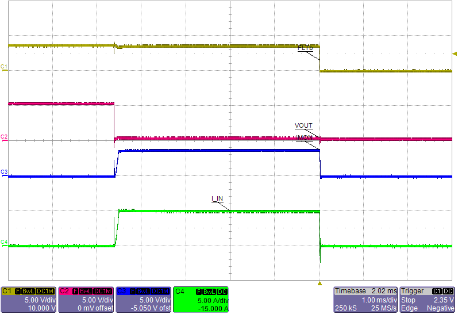Click the FLTb trace label
This screenshot has width=458, height=314.
pyautogui.click(x=305, y=48)
